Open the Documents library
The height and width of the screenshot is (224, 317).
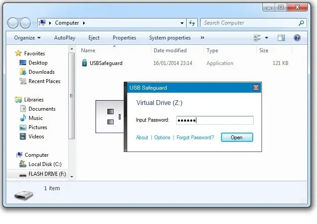click(42, 109)
